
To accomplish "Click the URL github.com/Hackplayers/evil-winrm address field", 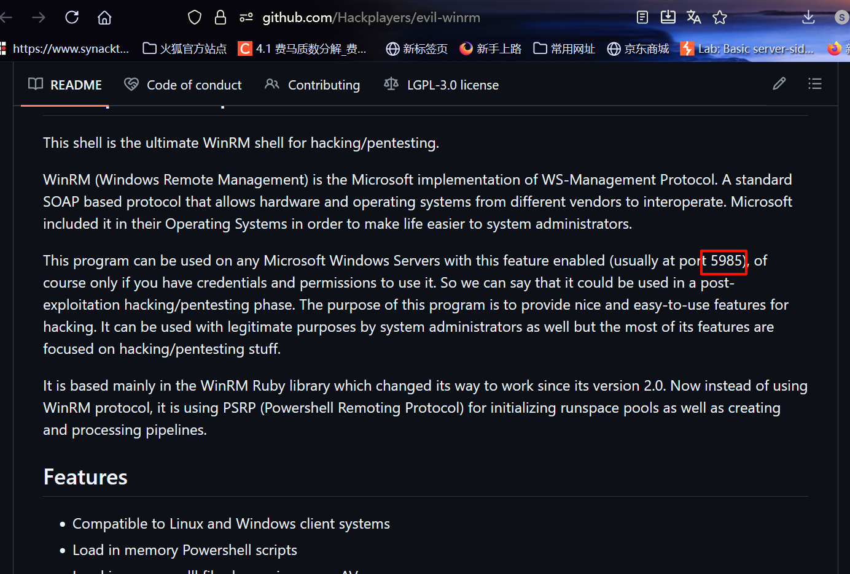I will click(x=372, y=18).
